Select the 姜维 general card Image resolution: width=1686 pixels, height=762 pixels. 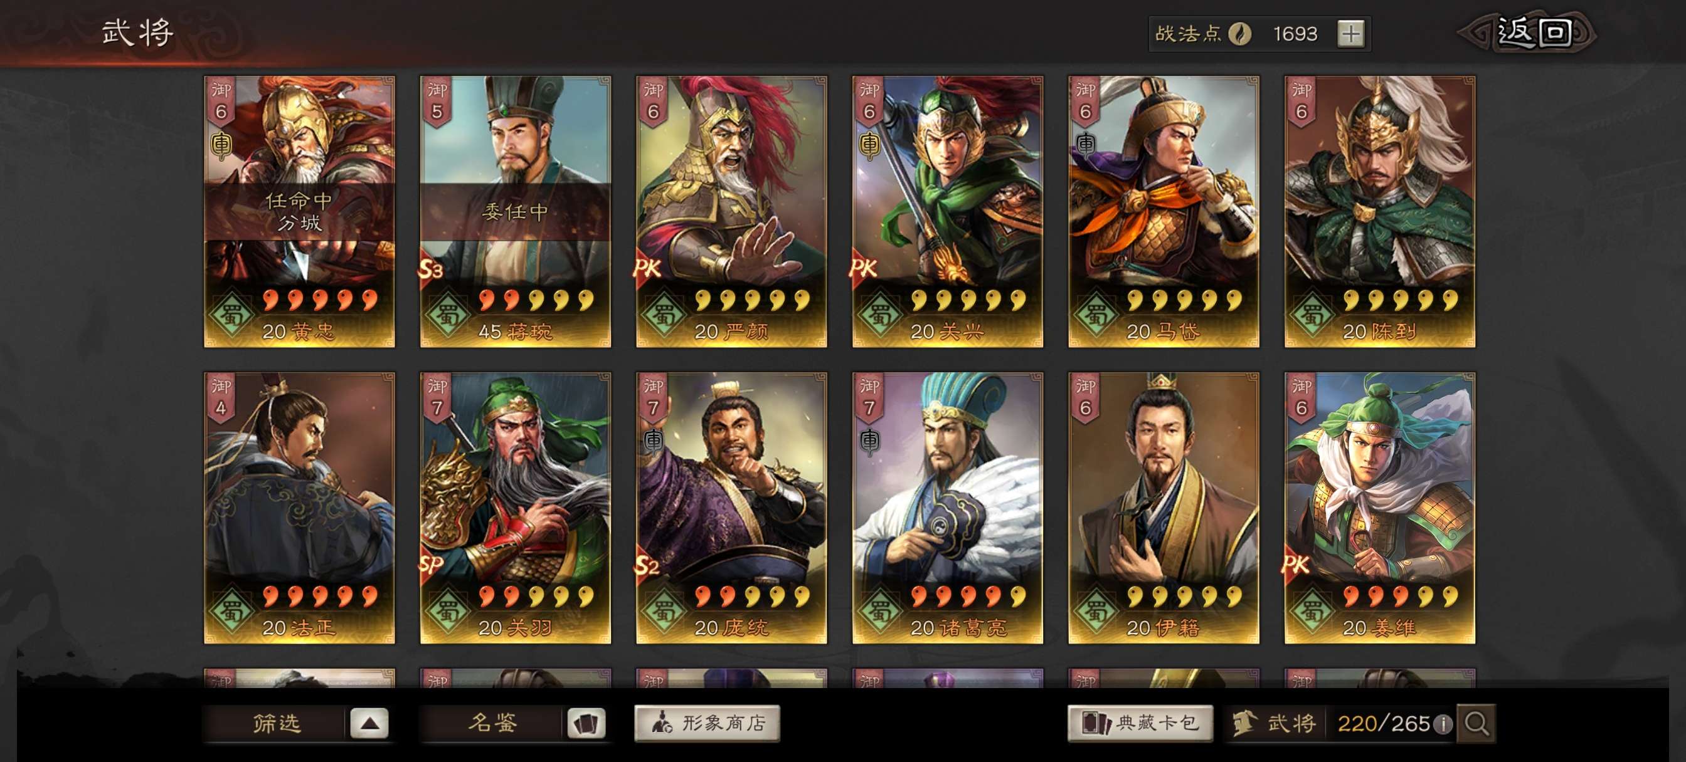click(1380, 508)
